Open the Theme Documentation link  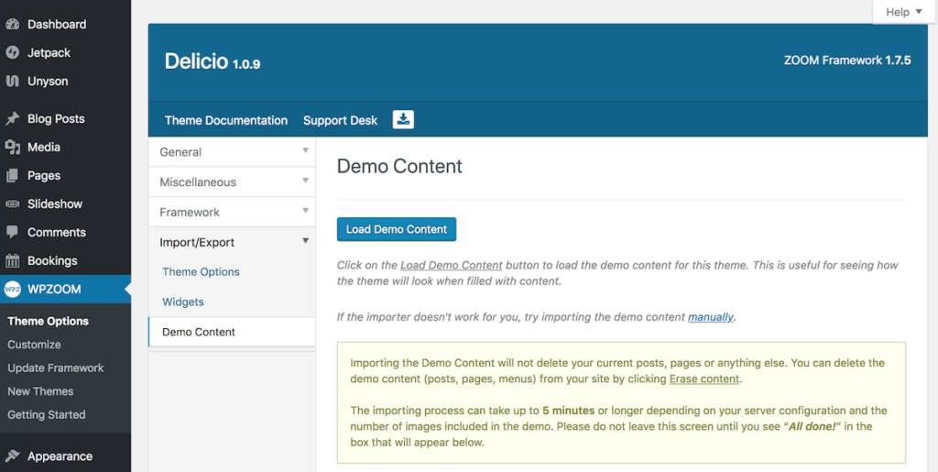click(x=226, y=120)
